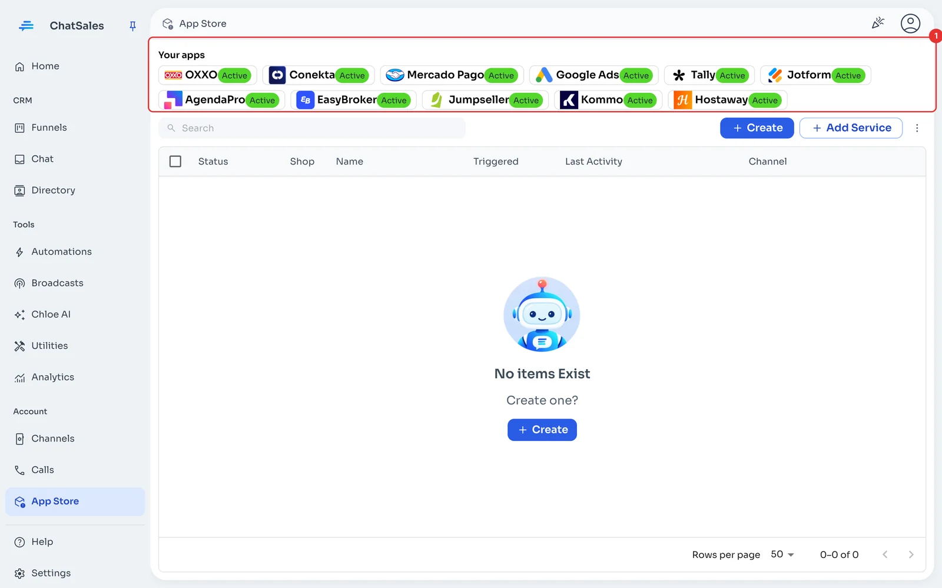Open the EasyBroker app chip

353,100
